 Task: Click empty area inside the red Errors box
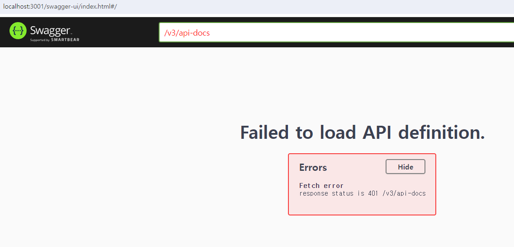pyautogui.click(x=362, y=206)
